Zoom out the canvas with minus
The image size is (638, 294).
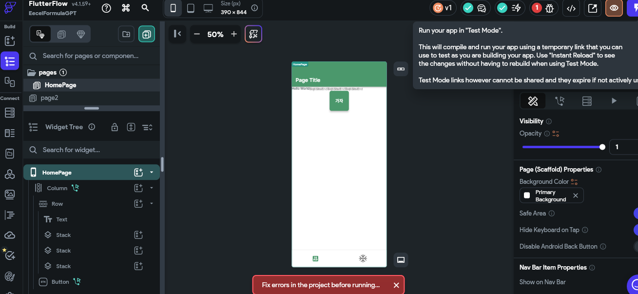click(197, 34)
